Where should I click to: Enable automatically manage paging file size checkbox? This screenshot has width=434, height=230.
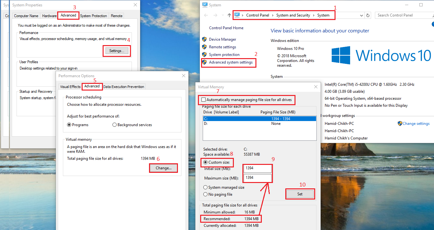pyautogui.click(x=204, y=100)
